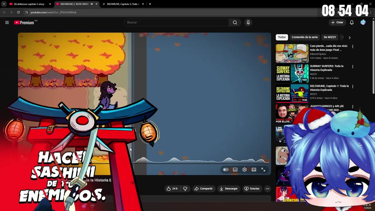Viewport: 375px width, 211px height.
Task: Open the 'Casi pierdo...' video thumbnail
Action: (x=292, y=53)
